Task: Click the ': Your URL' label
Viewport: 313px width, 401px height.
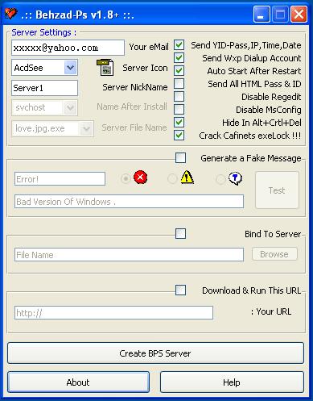Action: coord(271,311)
